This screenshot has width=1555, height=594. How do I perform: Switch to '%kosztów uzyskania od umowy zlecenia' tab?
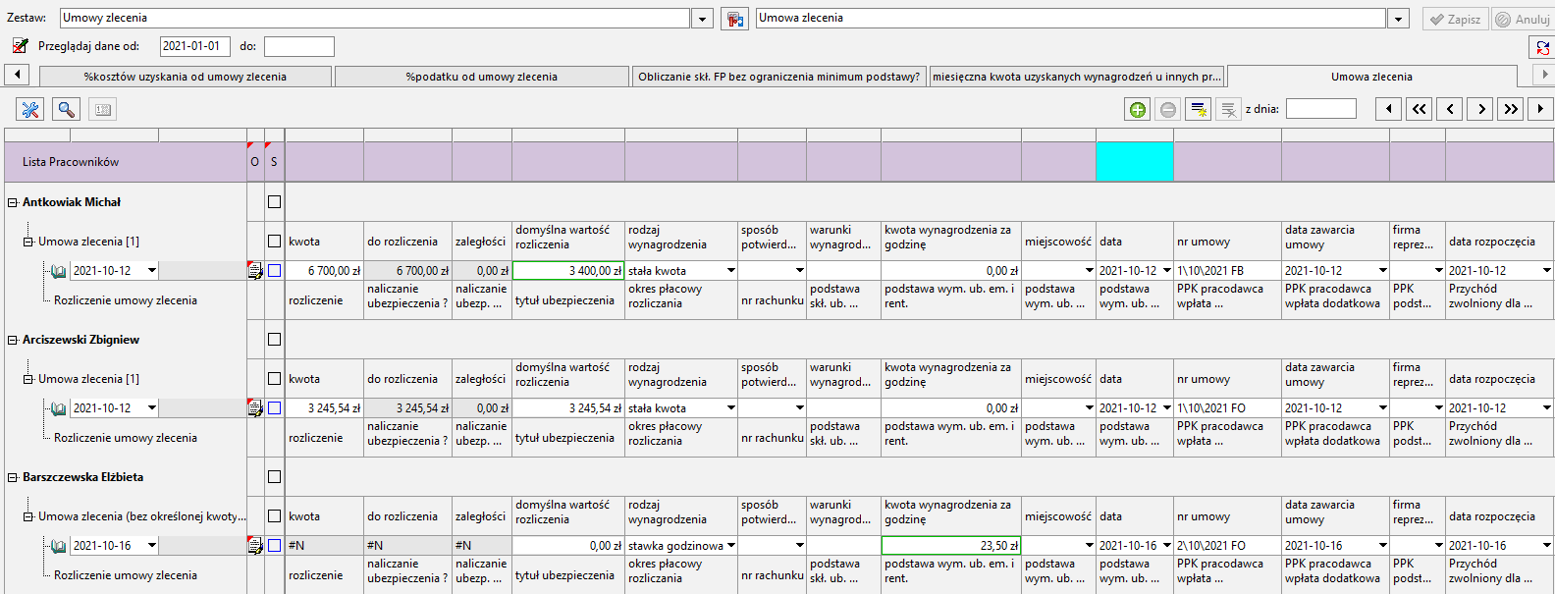click(x=186, y=77)
